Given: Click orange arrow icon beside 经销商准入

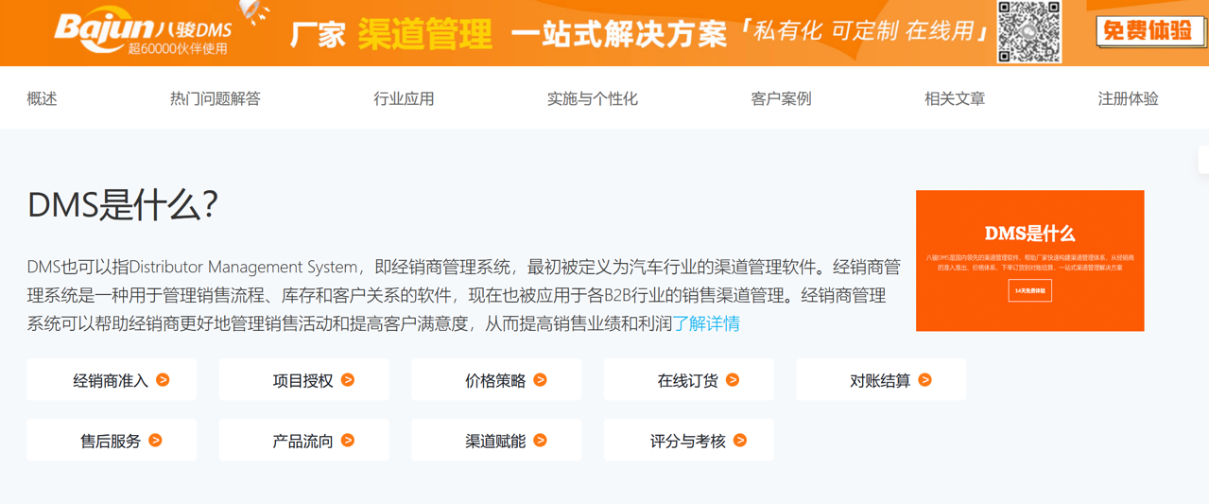Looking at the screenshot, I should [163, 380].
